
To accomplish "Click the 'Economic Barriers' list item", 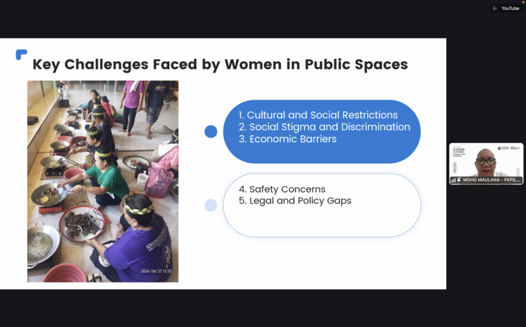I will point(288,139).
